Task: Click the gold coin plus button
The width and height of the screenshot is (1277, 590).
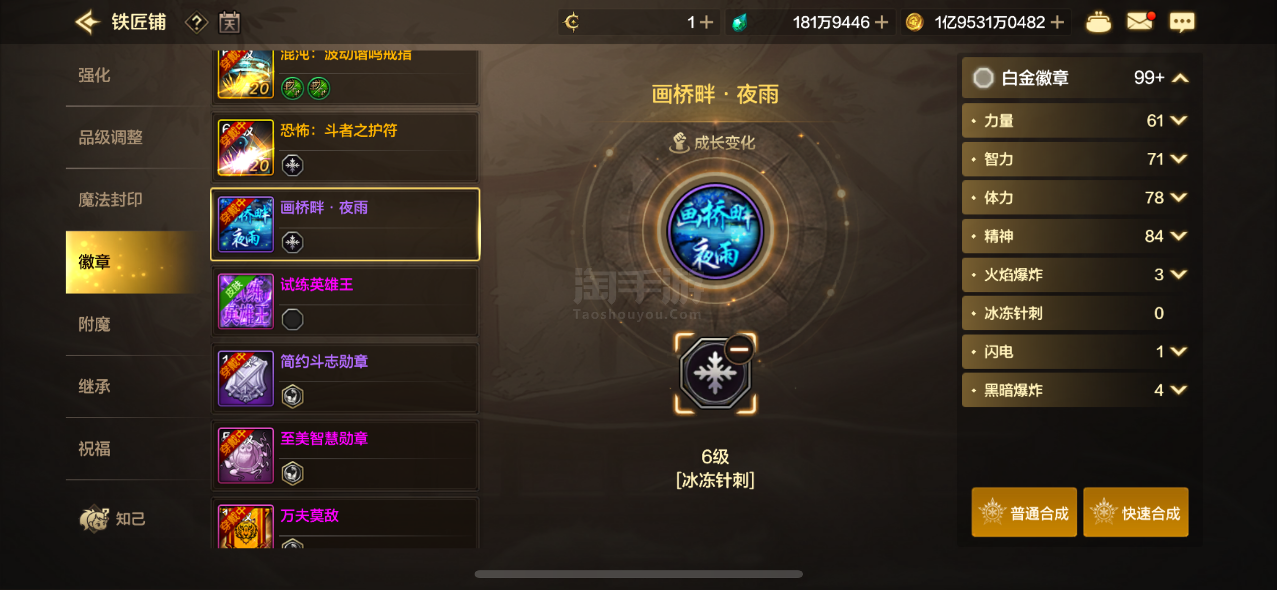Action: [x=1058, y=22]
